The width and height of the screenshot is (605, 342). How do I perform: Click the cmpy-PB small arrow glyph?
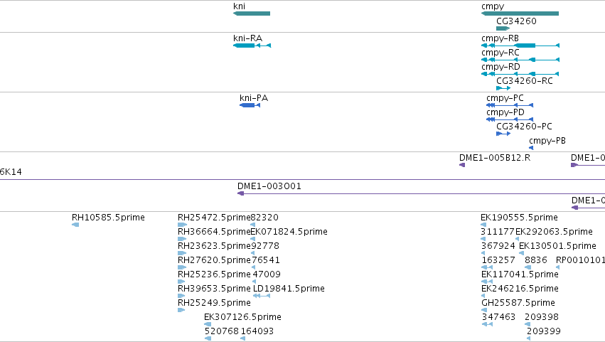(531, 148)
